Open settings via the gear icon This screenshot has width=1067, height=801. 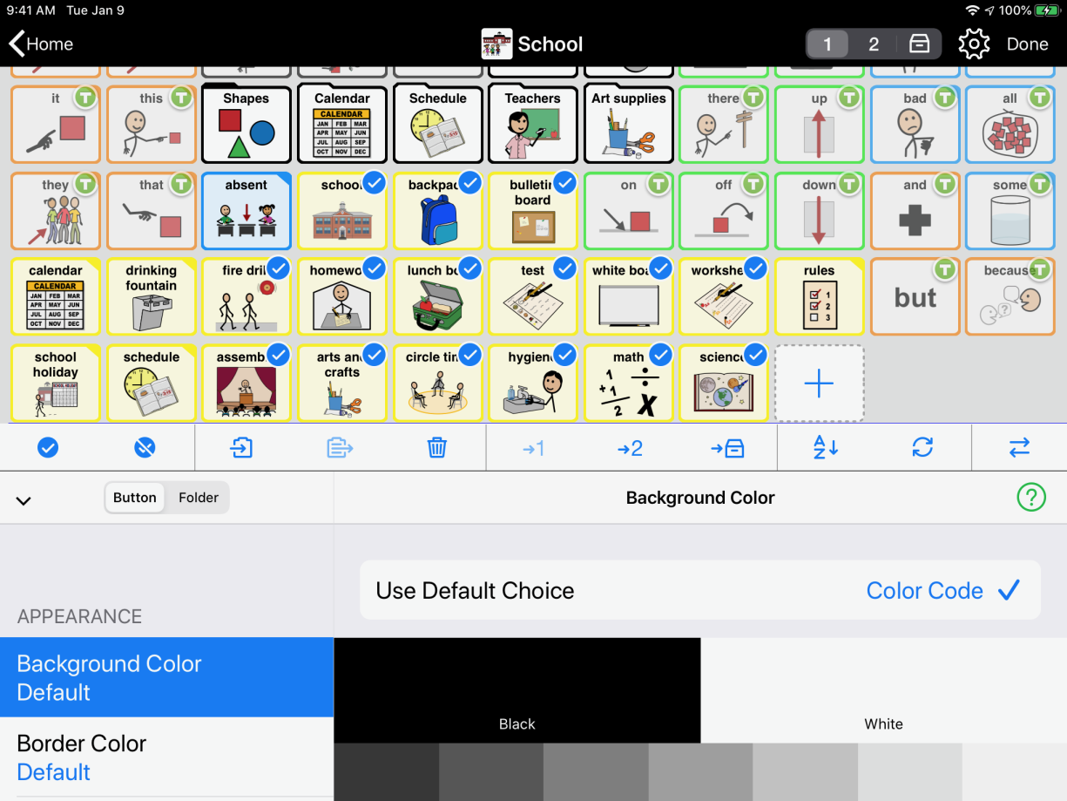click(x=974, y=44)
